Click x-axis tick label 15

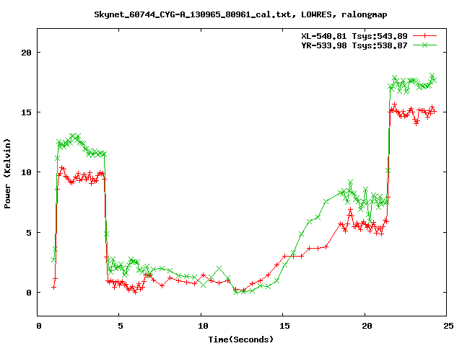tap(284, 326)
